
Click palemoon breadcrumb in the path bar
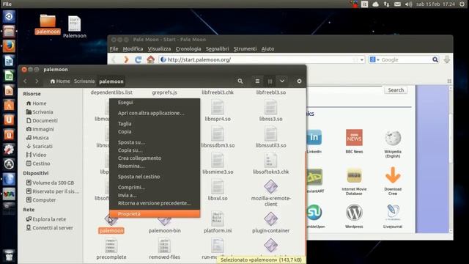111,81
